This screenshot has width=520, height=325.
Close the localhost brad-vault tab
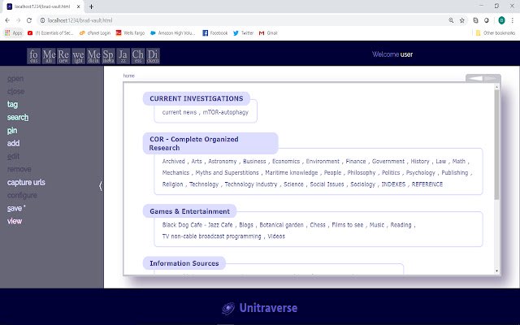(x=79, y=6)
